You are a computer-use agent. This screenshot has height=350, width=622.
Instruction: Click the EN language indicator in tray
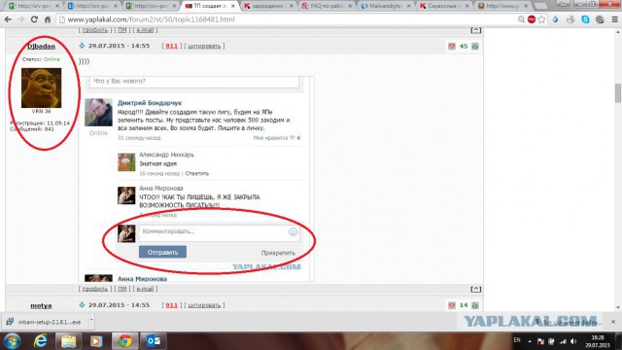[x=517, y=340]
